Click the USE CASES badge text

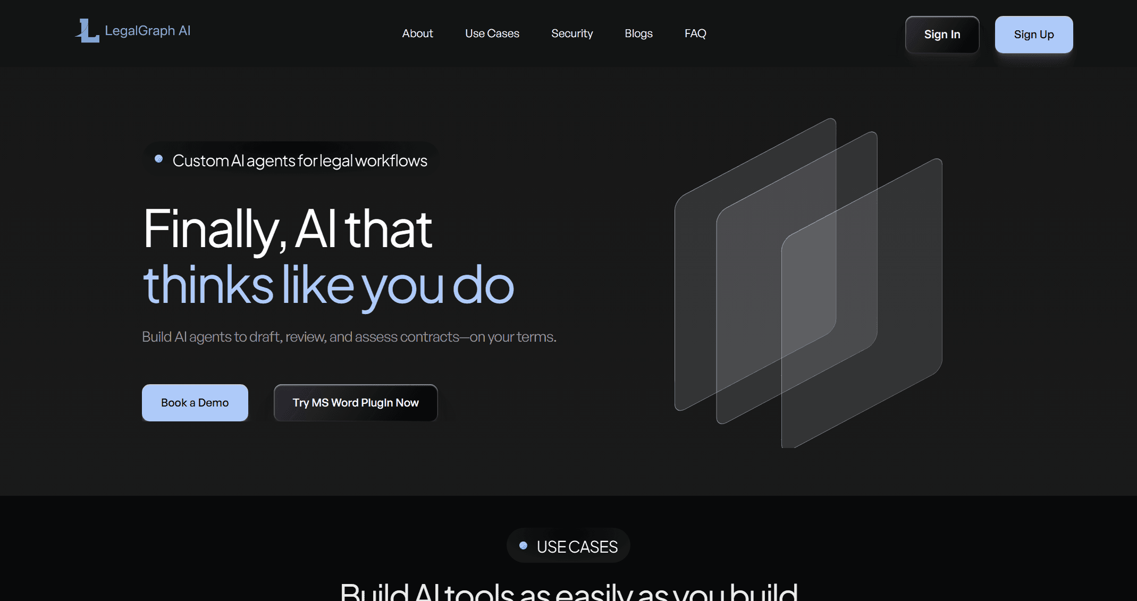tap(577, 547)
